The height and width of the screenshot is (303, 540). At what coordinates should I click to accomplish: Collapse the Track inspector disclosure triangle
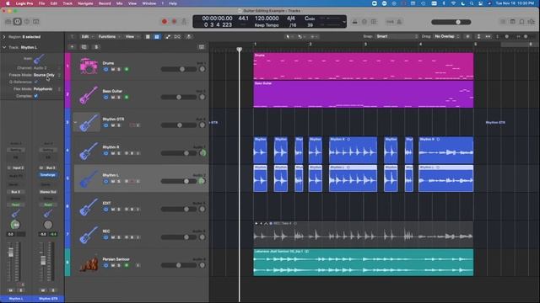[x=4, y=47]
